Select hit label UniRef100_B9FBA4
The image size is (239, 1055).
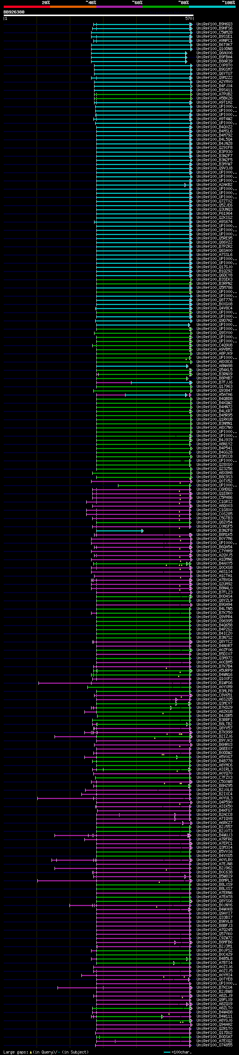click(x=214, y=57)
